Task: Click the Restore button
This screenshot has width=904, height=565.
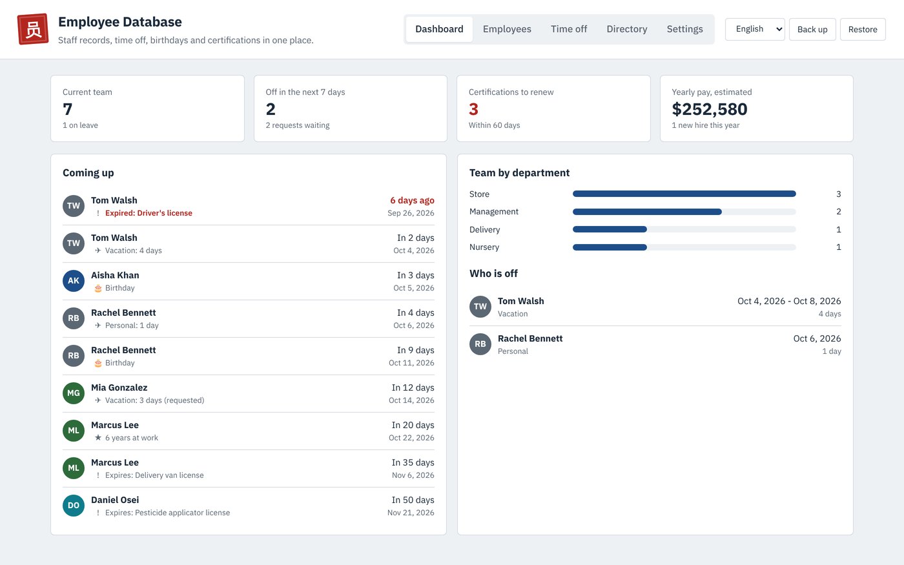Action: click(x=863, y=29)
